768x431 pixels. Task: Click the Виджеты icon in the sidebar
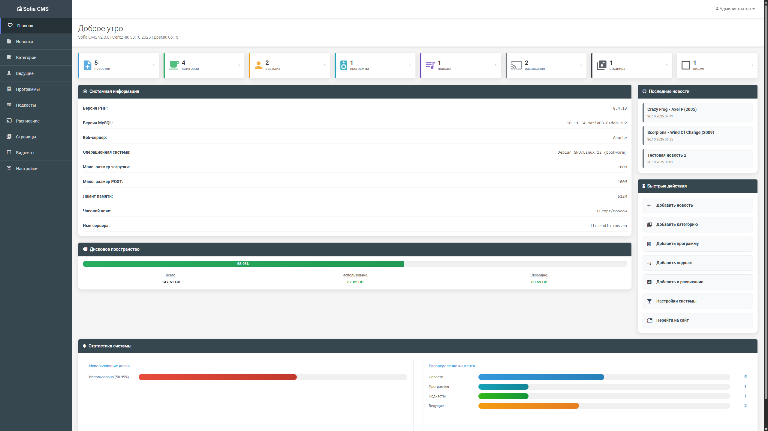click(x=9, y=152)
